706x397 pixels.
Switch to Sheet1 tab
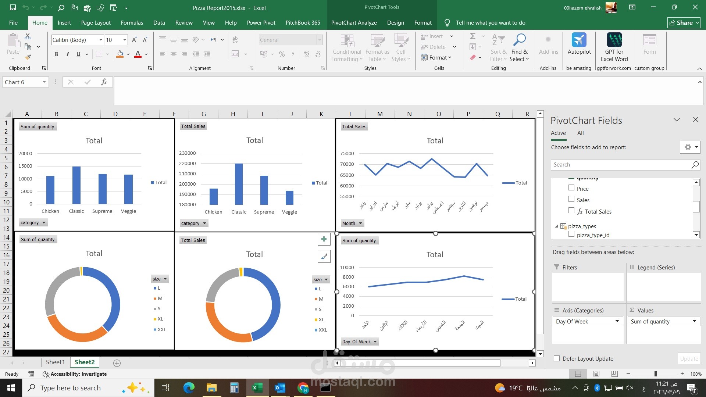[55, 362]
